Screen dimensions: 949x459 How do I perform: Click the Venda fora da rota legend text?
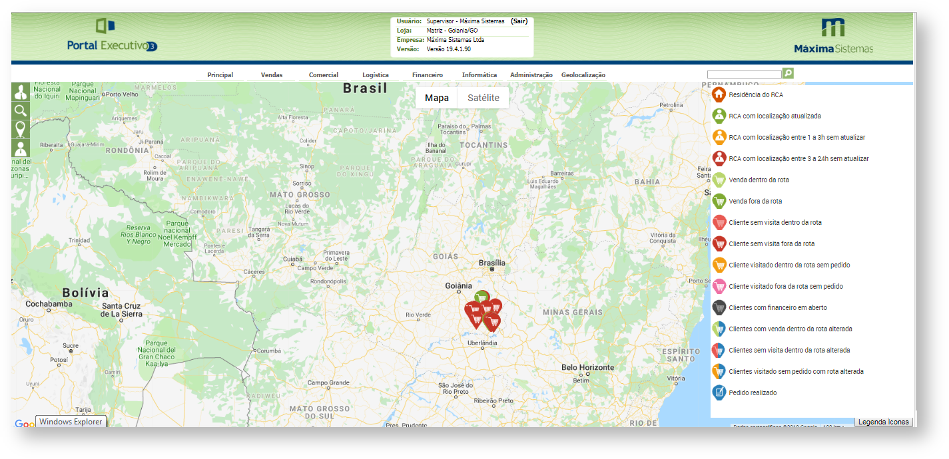click(x=755, y=201)
